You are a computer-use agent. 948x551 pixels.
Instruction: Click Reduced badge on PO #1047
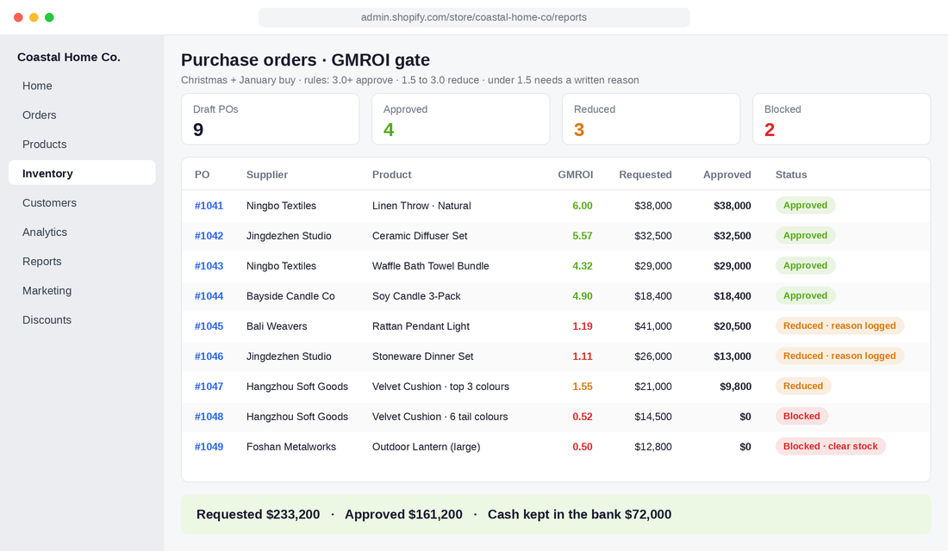point(803,387)
